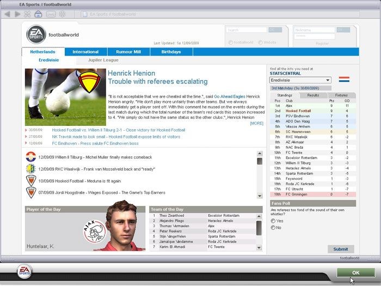Click the Search go button
Image resolution: width=381 pixels, height=286 pixels.
click(x=275, y=30)
